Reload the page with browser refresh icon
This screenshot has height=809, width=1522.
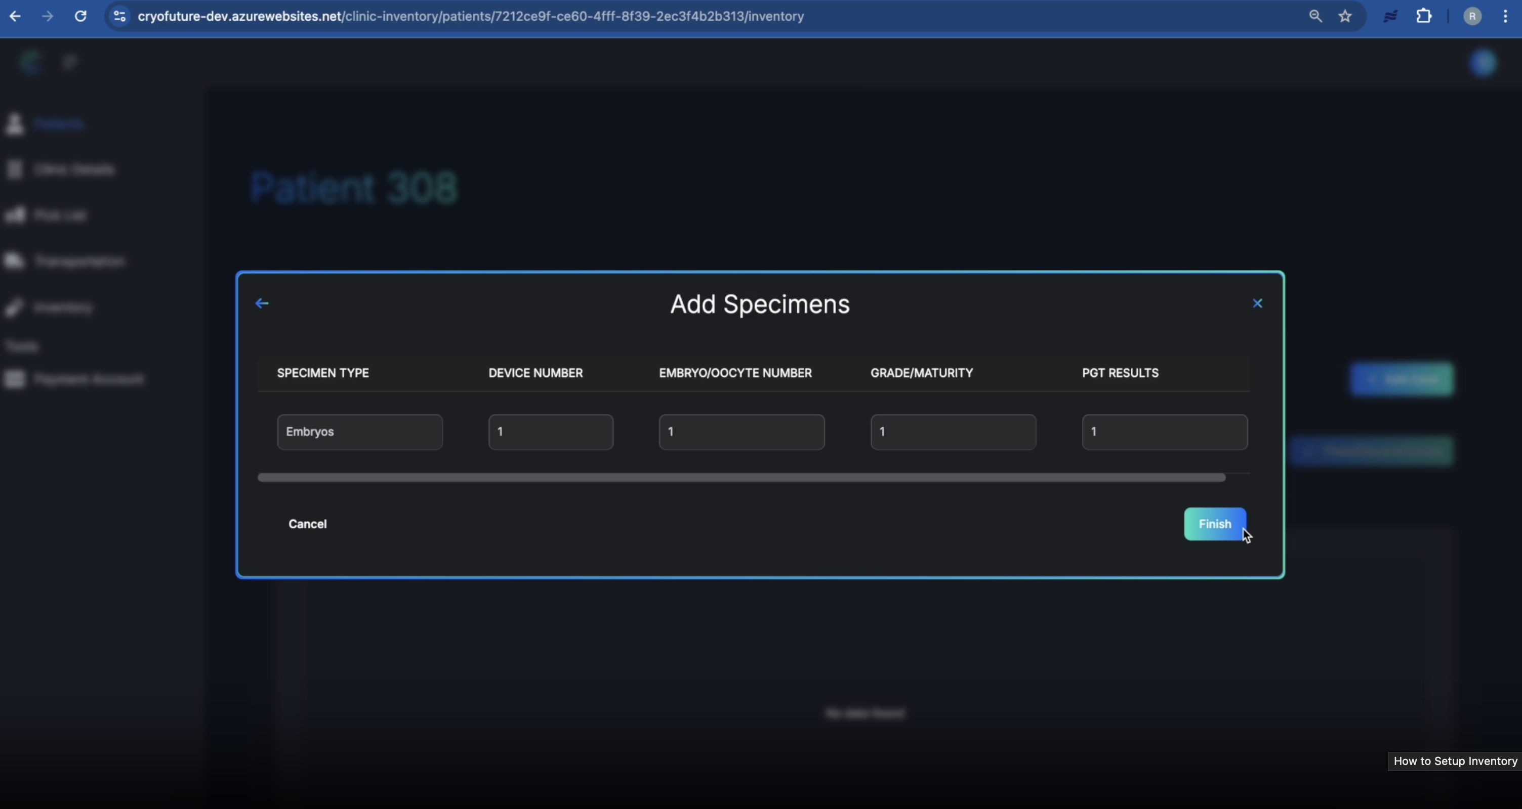click(81, 16)
